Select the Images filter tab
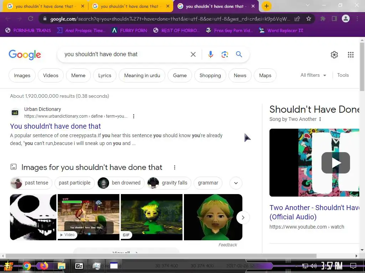This screenshot has height=273, width=365. tap(22, 75)
